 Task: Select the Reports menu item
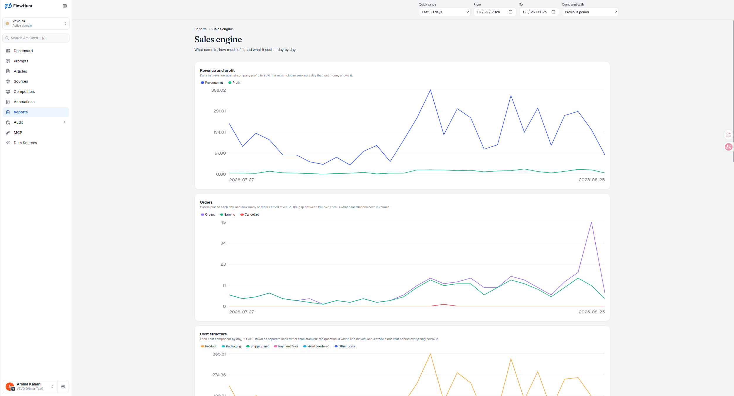[36, 112]
